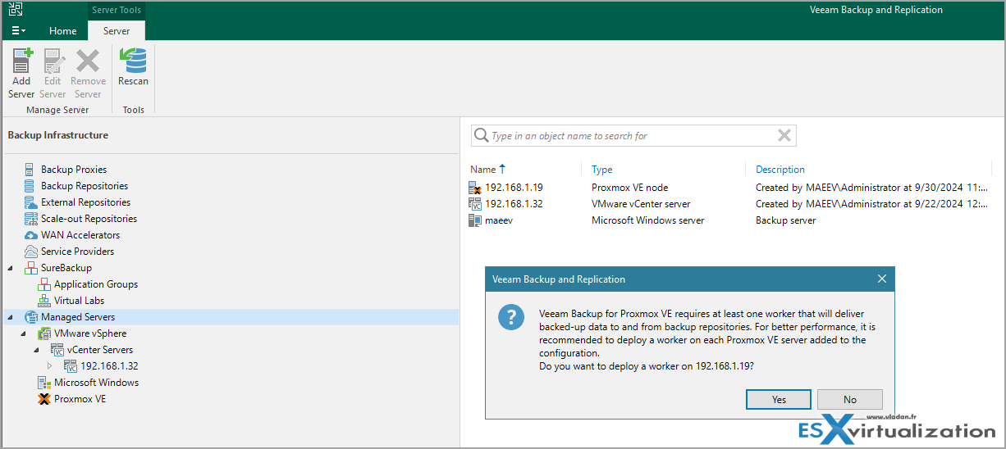Open the WAN Accelerators node
Viewport: 1006px width, 449px height.
click(x=80, y=235)
